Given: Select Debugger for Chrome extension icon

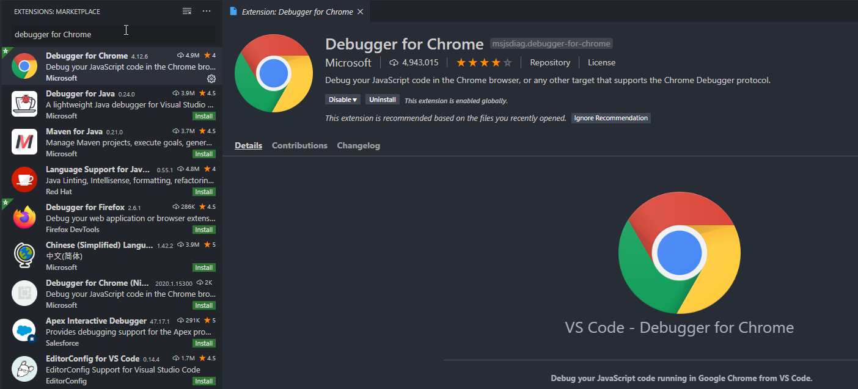Looking at the screenshot, I should coord(24,66).
